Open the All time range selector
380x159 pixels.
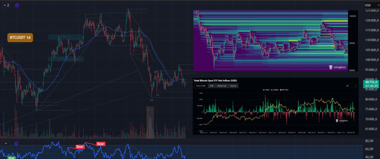point(351,86)
